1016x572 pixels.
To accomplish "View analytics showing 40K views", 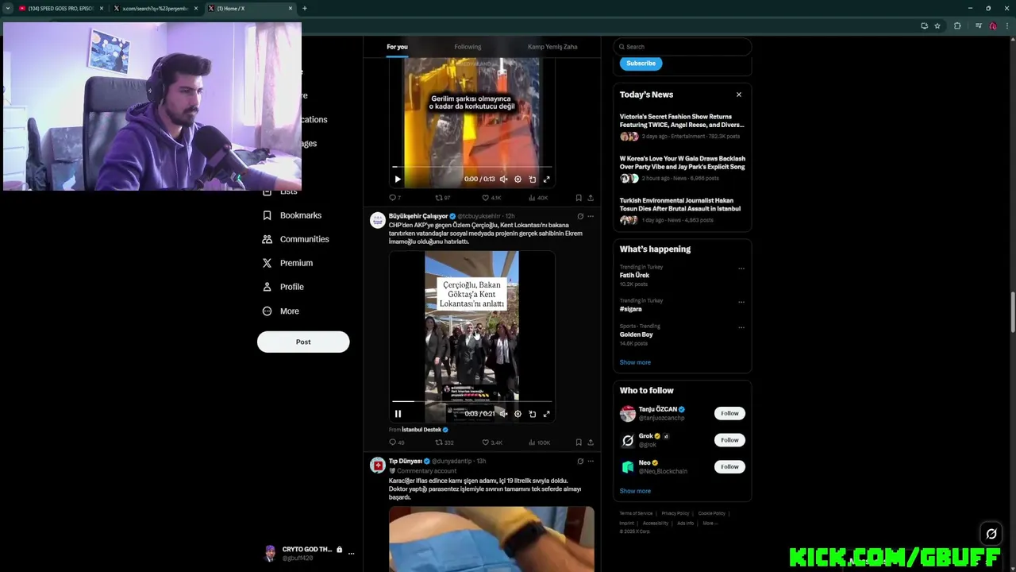I will click(537, 197).
